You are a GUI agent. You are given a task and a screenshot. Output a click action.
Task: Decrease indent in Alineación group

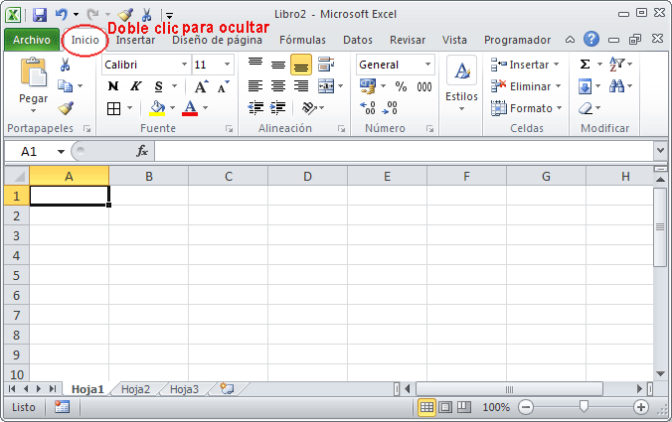[255, 108]
